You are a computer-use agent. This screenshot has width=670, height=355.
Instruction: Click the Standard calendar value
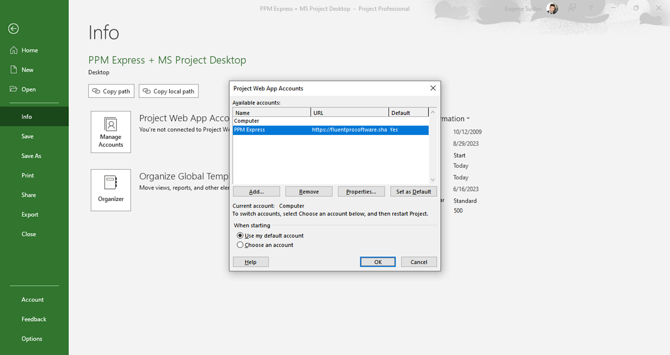coord(465,200)
